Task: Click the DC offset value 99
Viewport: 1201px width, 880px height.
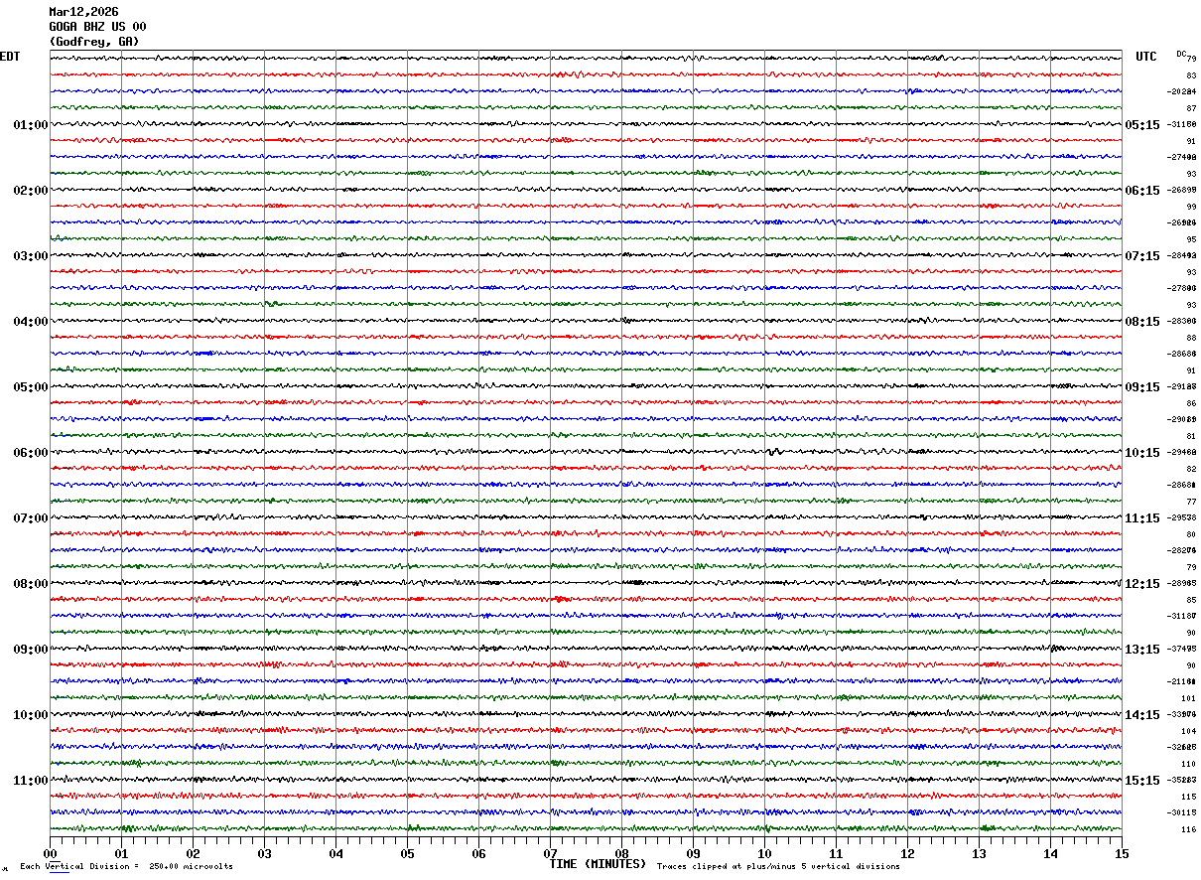Action: 1191,207
